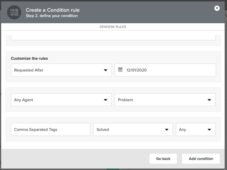Click the caret arrow beside Any Agent
This screenshot has width=227, height=170.
[106, 100]
